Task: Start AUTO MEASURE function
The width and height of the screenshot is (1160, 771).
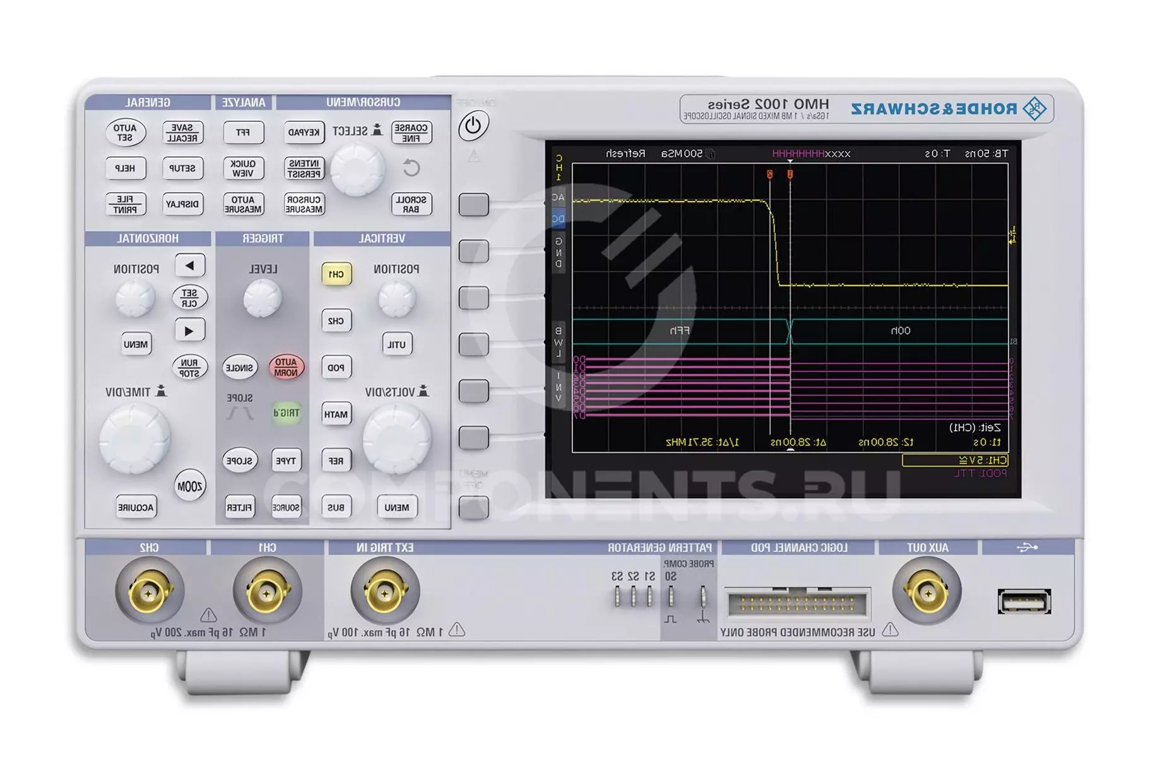Action: tap(244, 204)
